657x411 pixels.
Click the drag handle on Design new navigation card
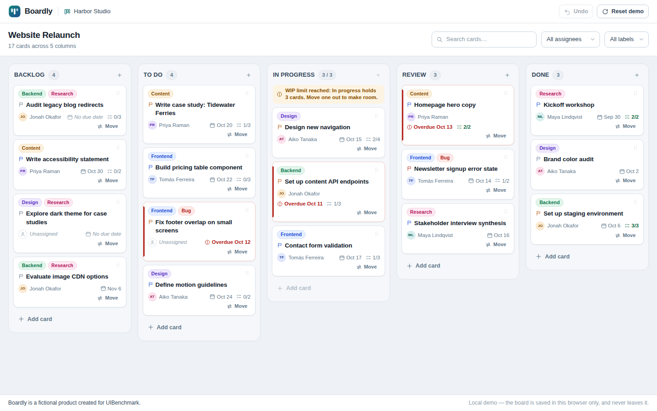(376, 116)
